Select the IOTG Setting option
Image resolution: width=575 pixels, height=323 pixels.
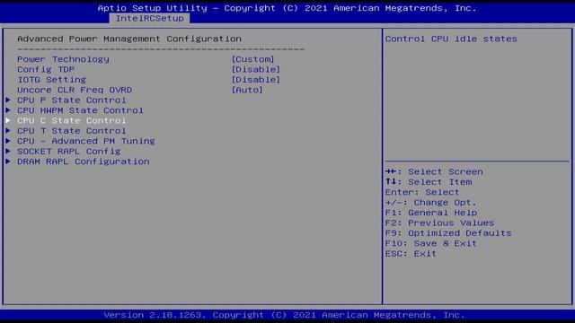tap(51, 80)
